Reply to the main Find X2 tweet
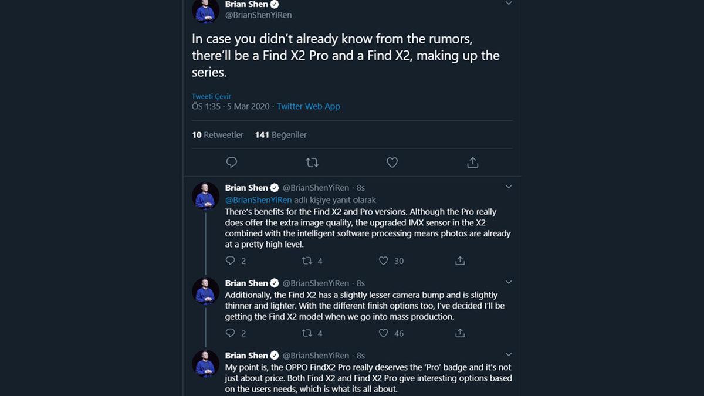Screen dimensions: 704x396 click(x=232, y=163)
